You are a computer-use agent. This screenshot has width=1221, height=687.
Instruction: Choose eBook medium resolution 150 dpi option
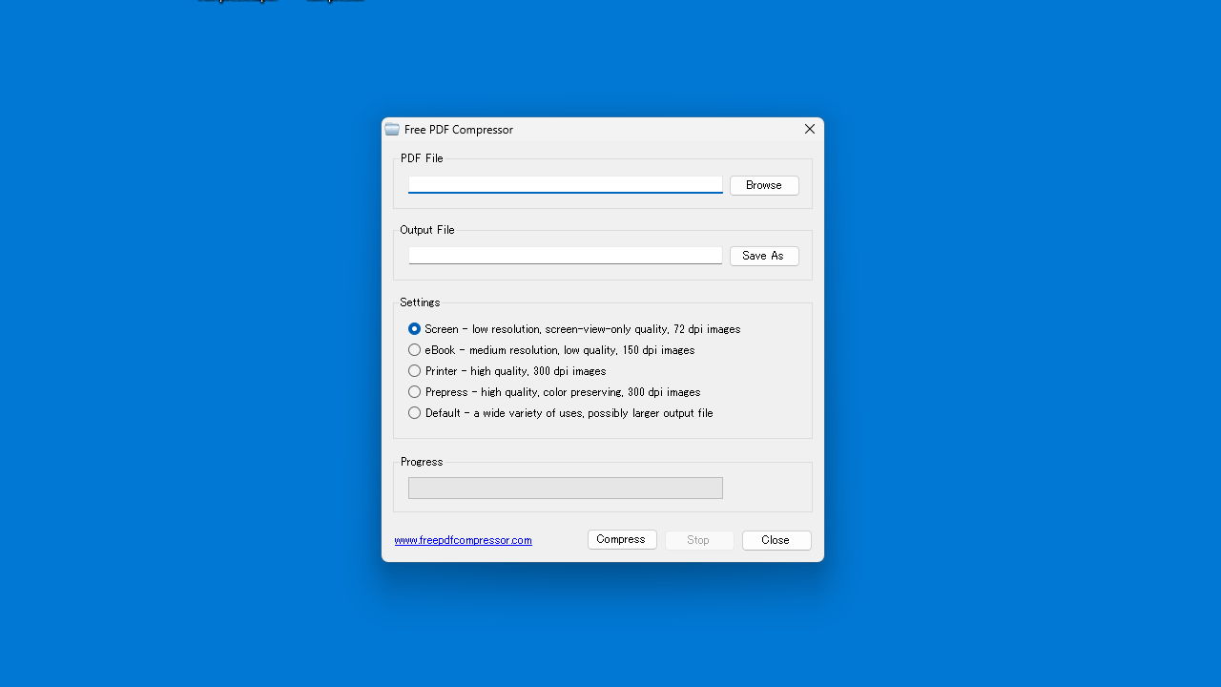551,350
